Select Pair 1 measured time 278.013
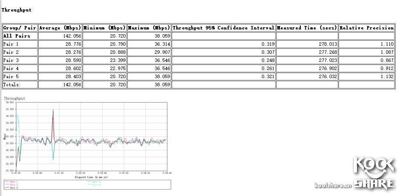Viewport: 401px width, 196px height. [x=328, y=44]
